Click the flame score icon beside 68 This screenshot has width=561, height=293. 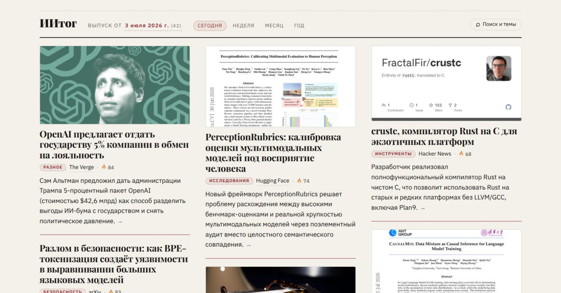461,154
